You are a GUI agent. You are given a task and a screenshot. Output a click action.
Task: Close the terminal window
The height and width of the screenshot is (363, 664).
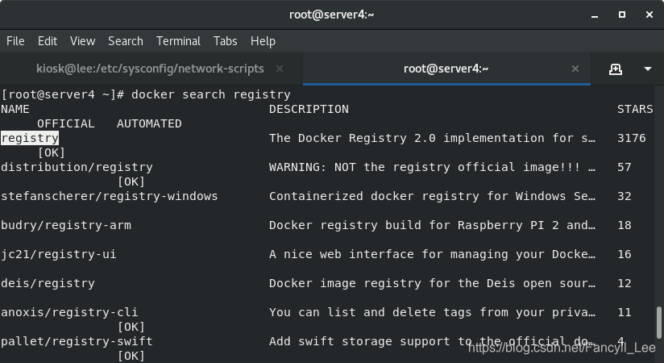point(649,15)
